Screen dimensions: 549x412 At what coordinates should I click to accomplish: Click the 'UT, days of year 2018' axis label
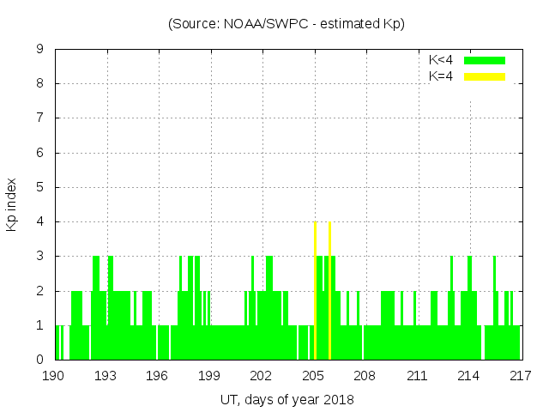click(287, 399)
